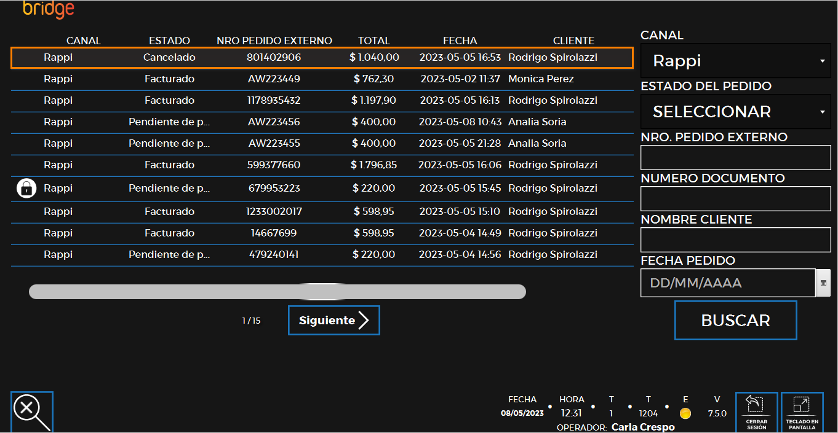The height and width of the screenshot is (433, 838).
Task: Open the Teclado en Pantalla button
Action: pyautogui.click(x=802, y=412)
